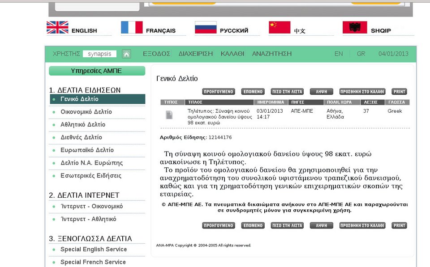Click the green home icon

127,54
